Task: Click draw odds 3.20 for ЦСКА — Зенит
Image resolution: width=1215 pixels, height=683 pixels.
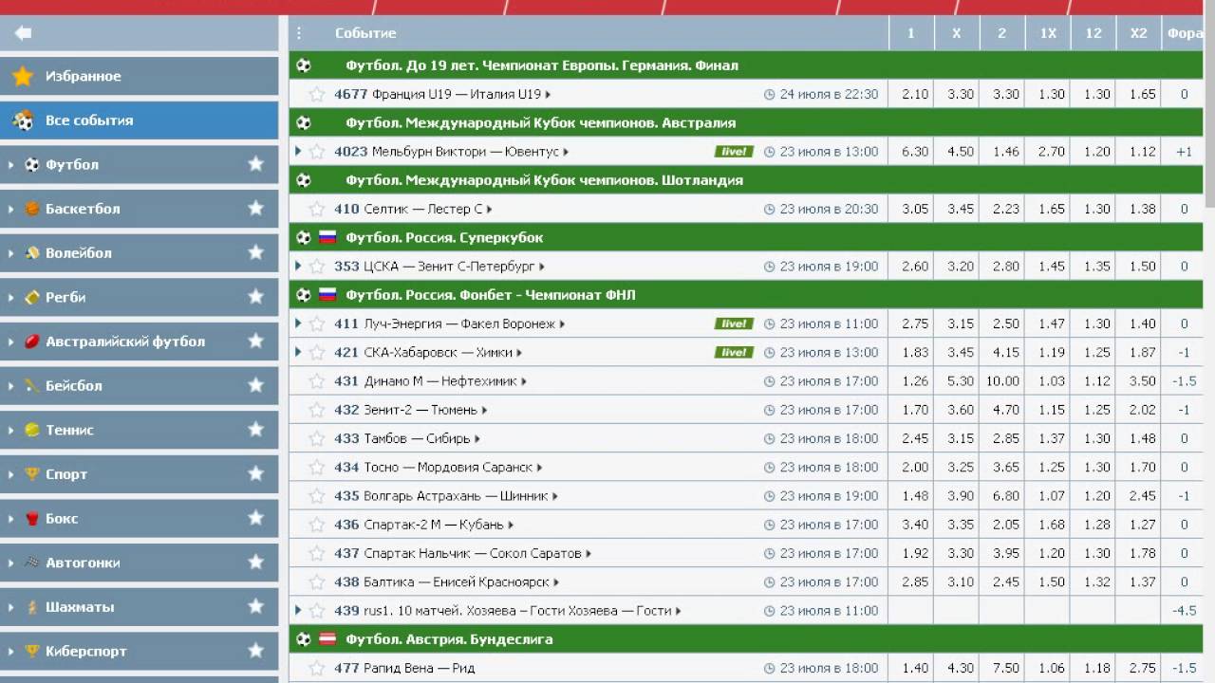Action: click(x=961, y=267)
